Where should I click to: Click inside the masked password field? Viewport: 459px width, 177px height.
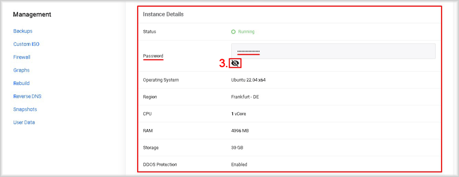(x=333, y=51)
